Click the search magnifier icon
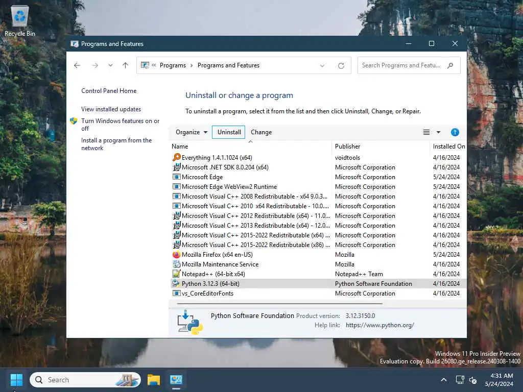Screen dimensions: 523x392 (x=450, y=65)
